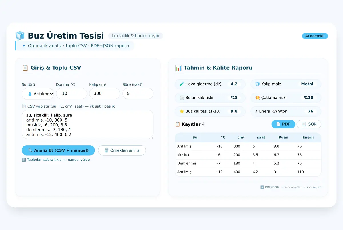Click the Örnekleri sıfırla button
The image size is (343, 230).
122,150
